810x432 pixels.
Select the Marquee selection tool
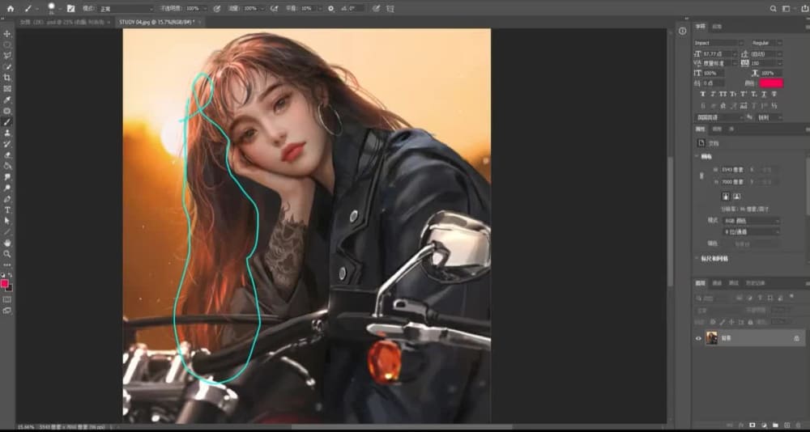pyautogui.click(x=7, y=45)
